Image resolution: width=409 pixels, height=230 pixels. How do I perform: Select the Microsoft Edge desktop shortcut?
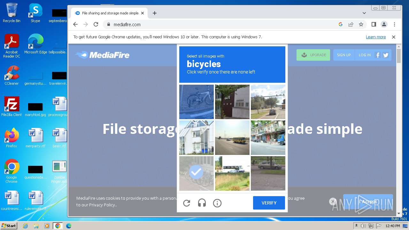pyautogui.click(x=35, y=44)
